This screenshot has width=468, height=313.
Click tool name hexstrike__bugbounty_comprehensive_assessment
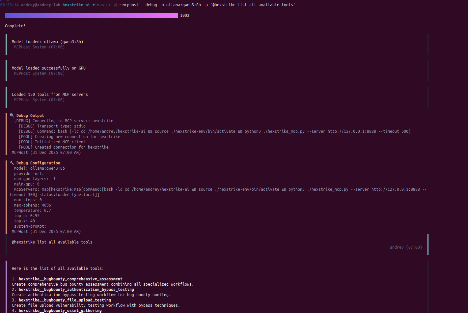click(x=70, y=279)
